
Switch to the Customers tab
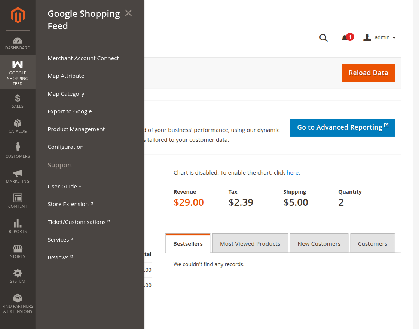[x=373, y=243]
